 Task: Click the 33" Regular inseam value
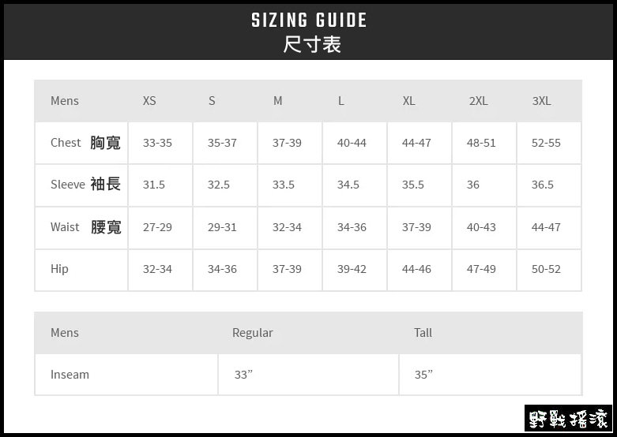tap(243, 375)
